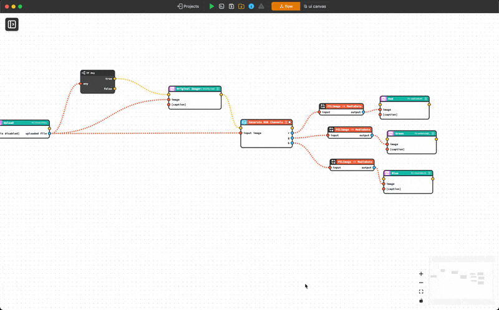Open the yellow folder icon in the toolbar
Screen dimensions: 499x310
click(241, 6)
